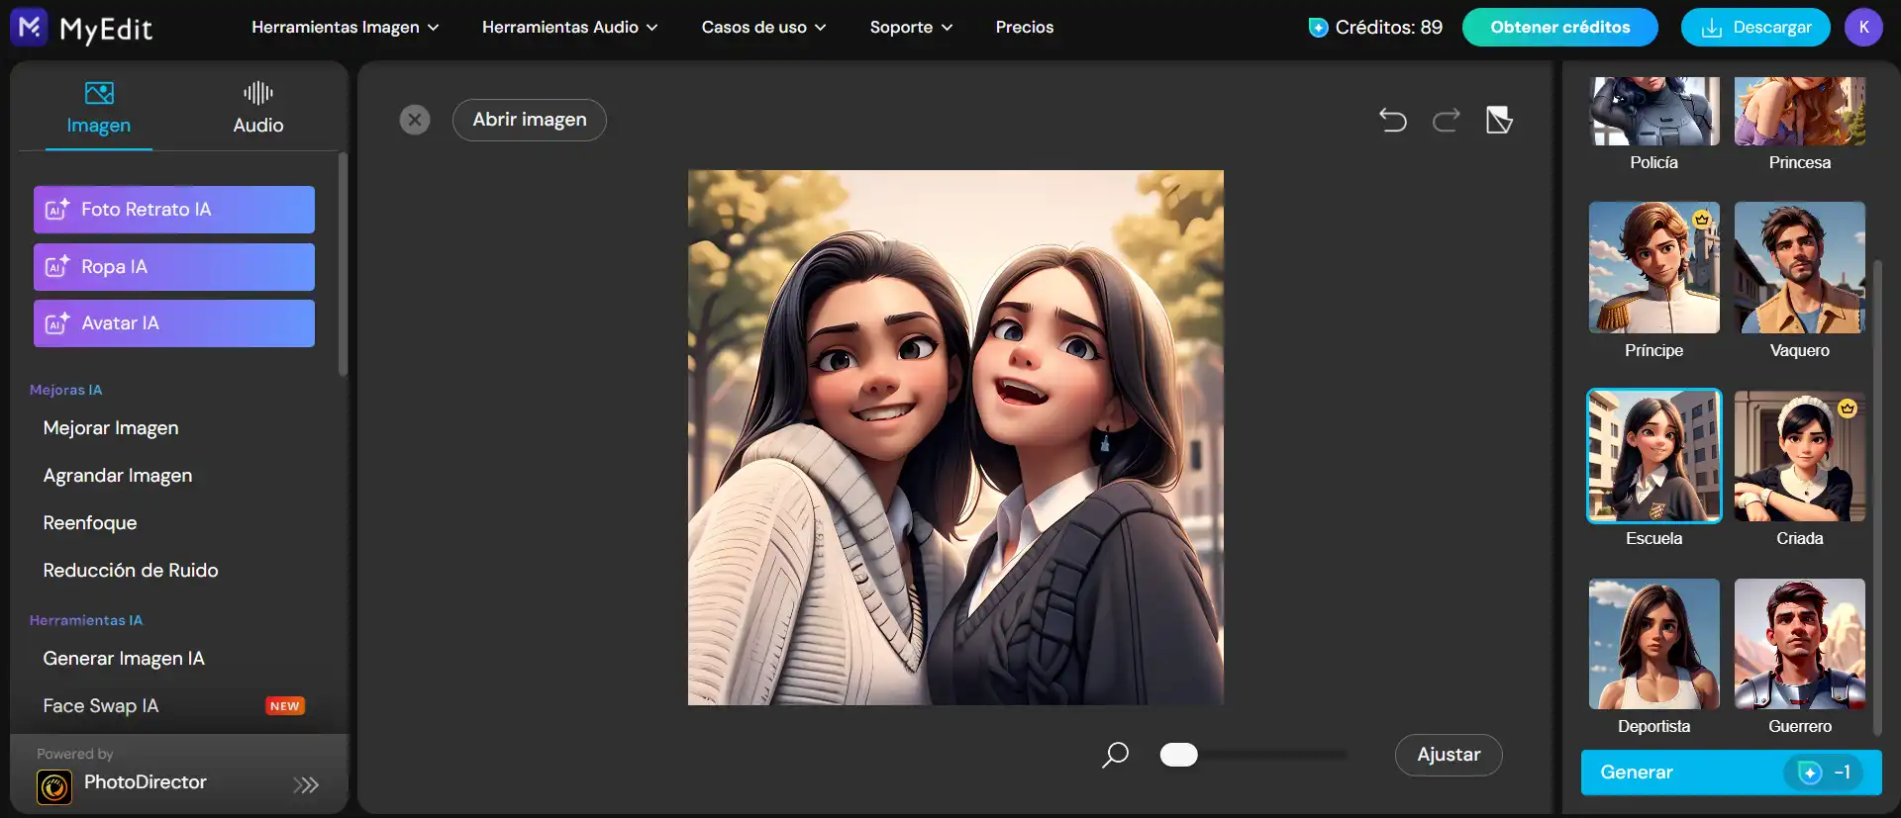This screenshot has height=818, width=1901.
Task: Choose the Guerrero avatar style thumbnail
Action: 1799,644
